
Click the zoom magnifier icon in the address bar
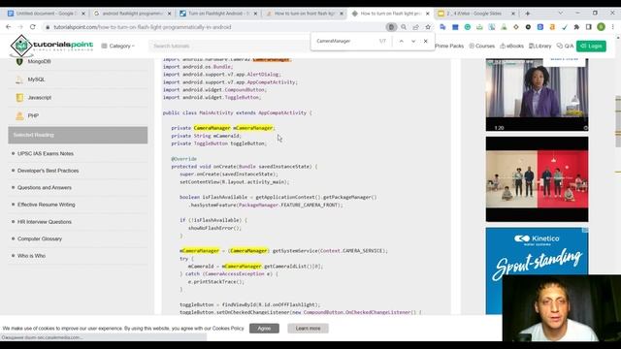pos(404,27)
